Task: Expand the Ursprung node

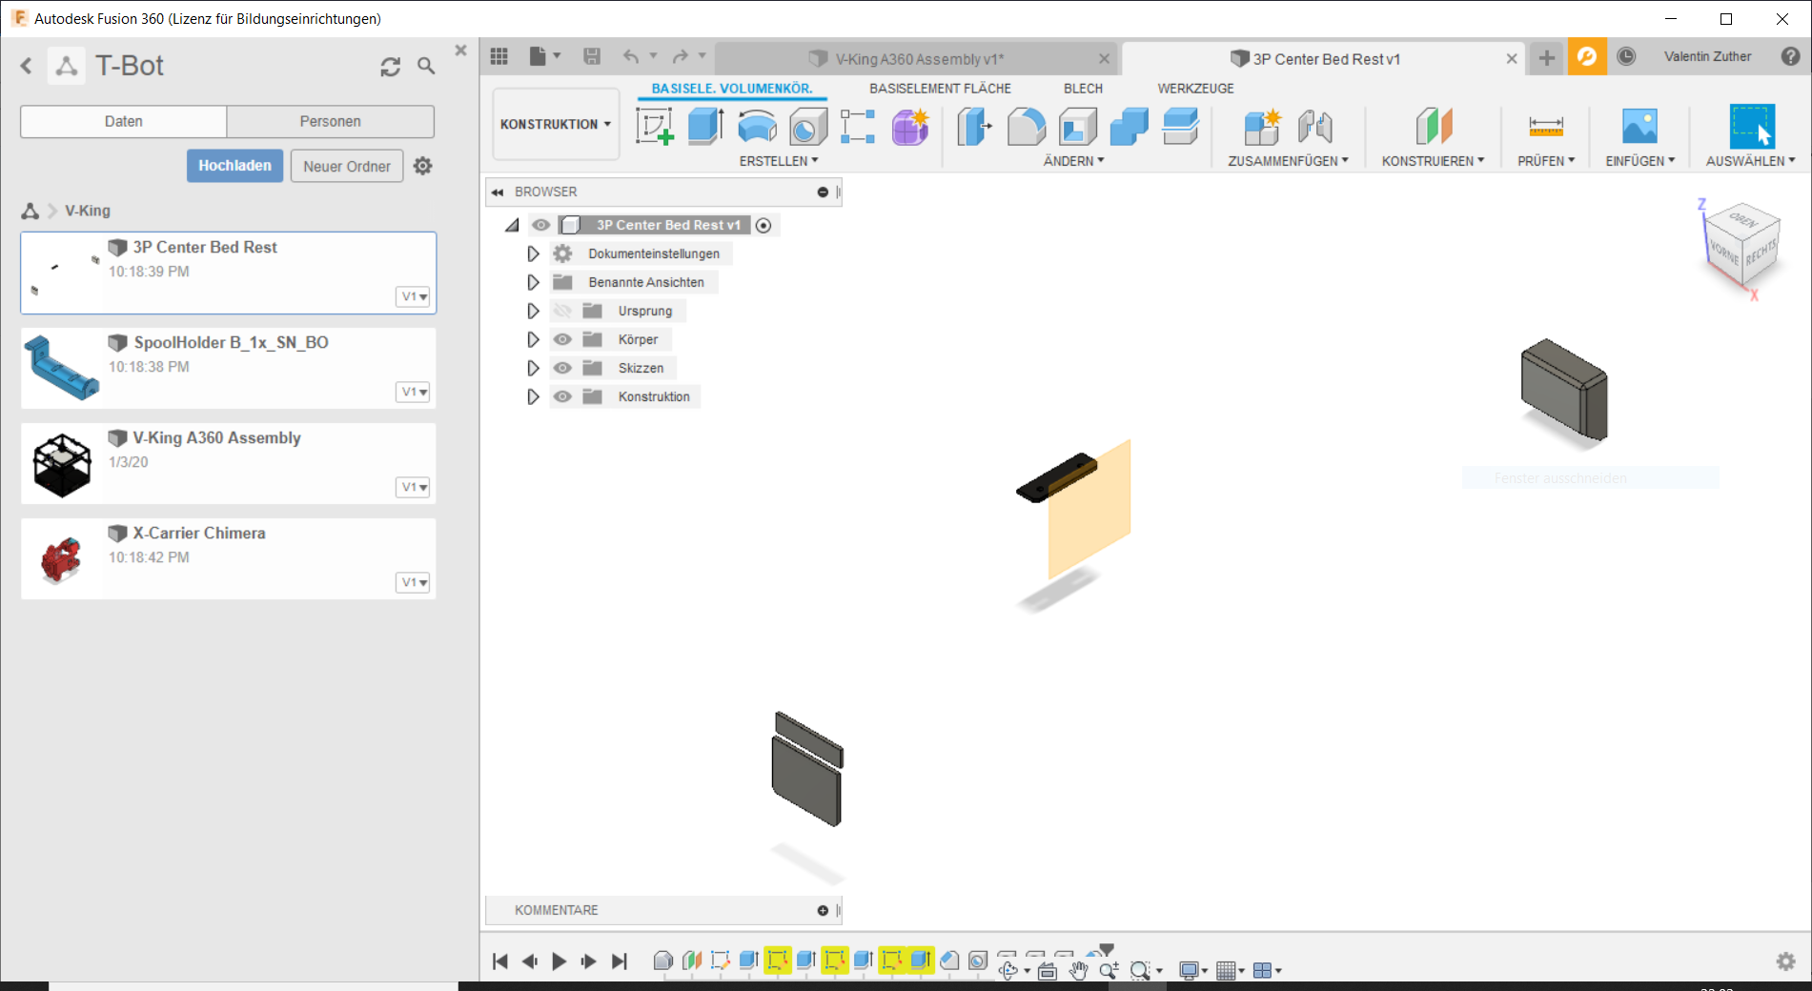Action: pos(533,311)
